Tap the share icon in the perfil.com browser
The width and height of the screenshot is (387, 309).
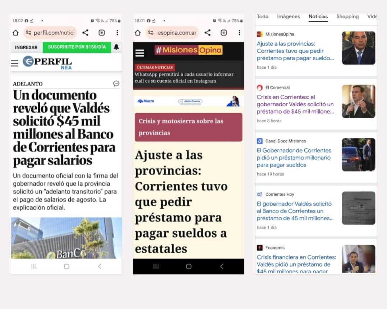[x=86, y=33]
